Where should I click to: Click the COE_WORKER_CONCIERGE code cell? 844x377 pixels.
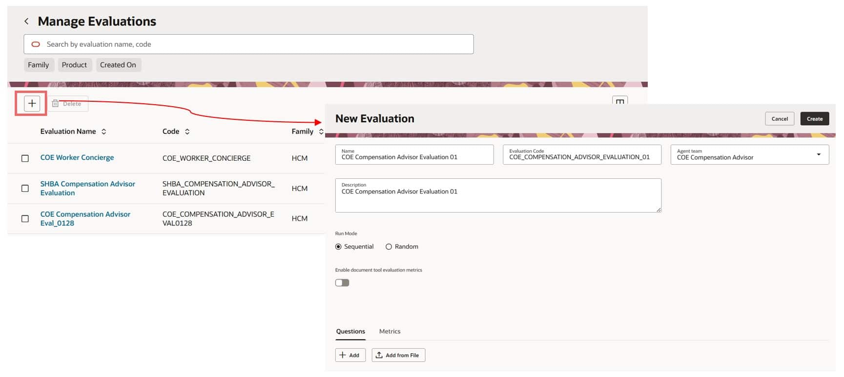click(206, 158)
